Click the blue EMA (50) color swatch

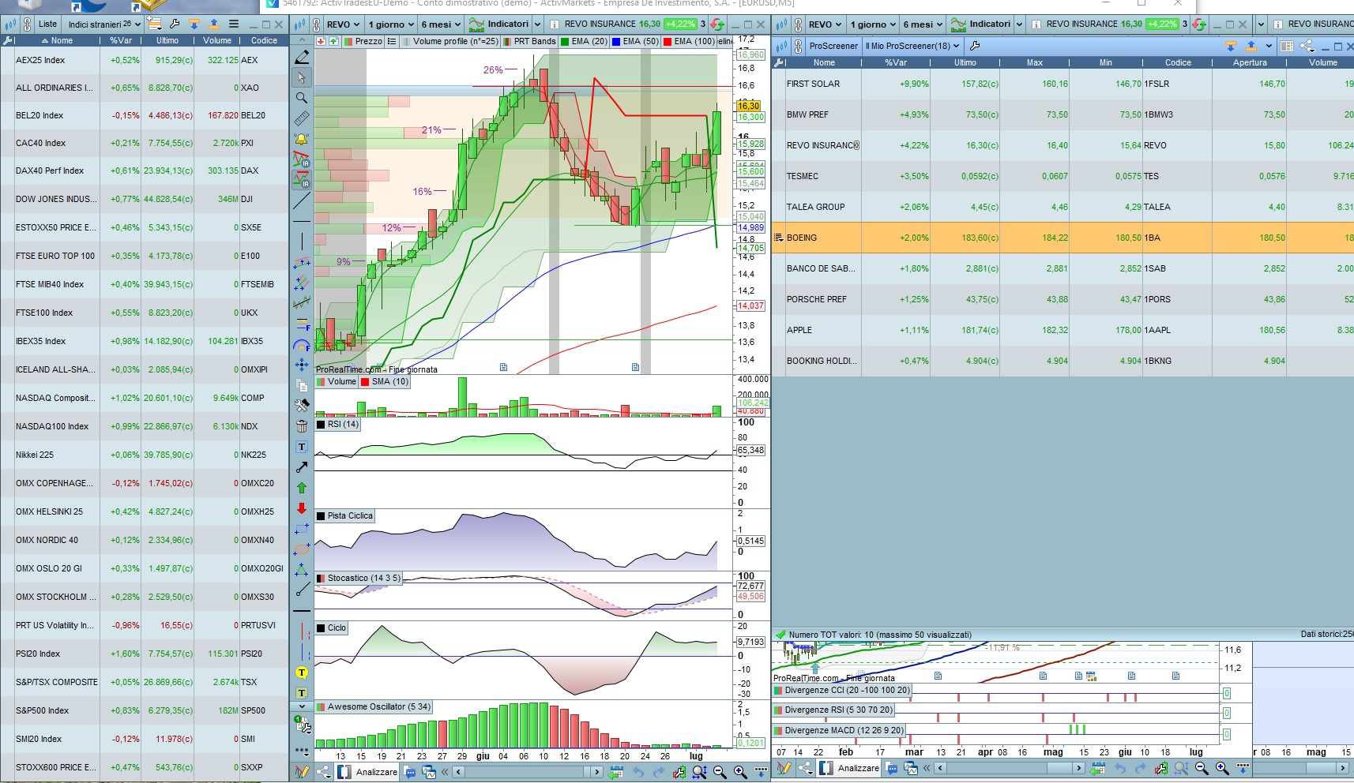tap(616, 41)
